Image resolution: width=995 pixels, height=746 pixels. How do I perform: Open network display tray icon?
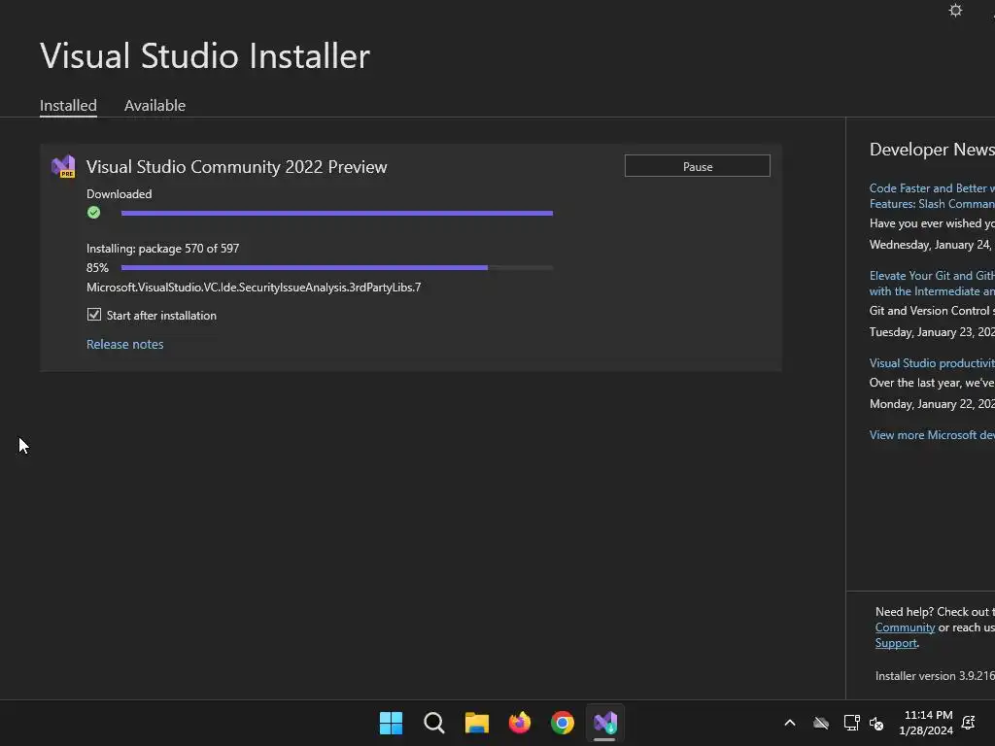[x=851, y=723]
